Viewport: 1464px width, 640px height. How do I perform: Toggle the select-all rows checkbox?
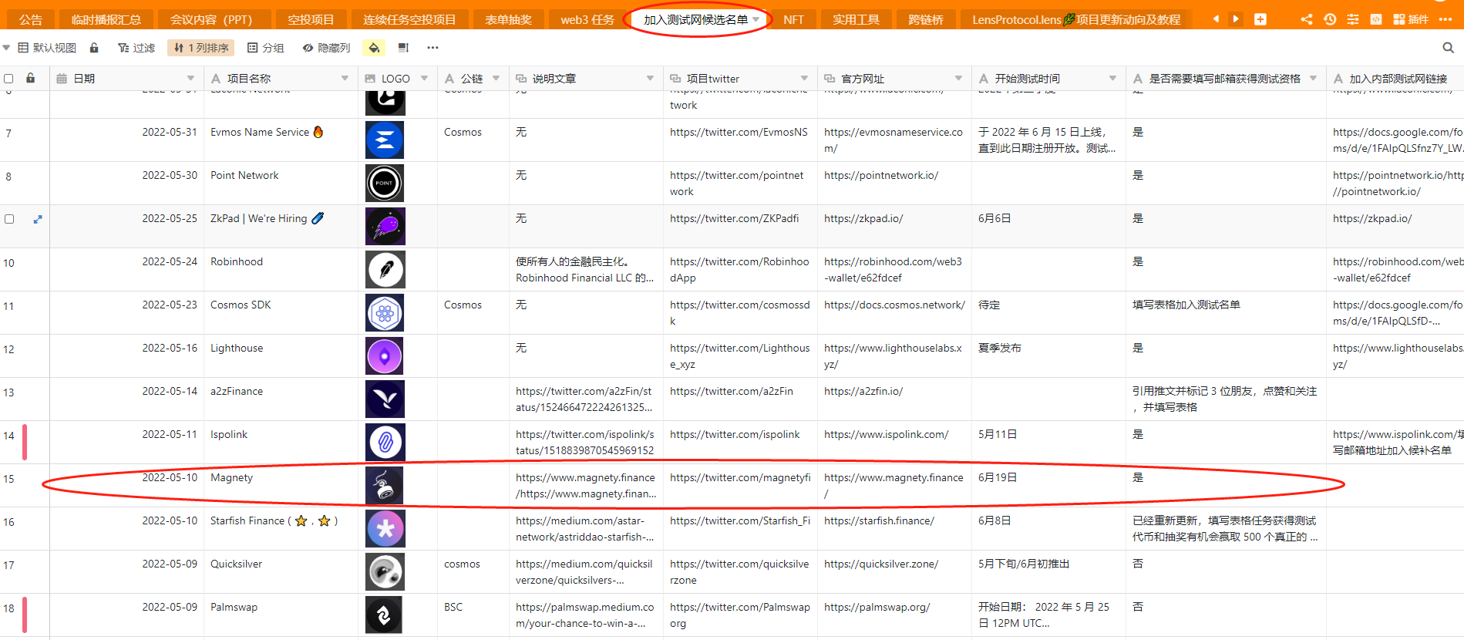point(8,79)
